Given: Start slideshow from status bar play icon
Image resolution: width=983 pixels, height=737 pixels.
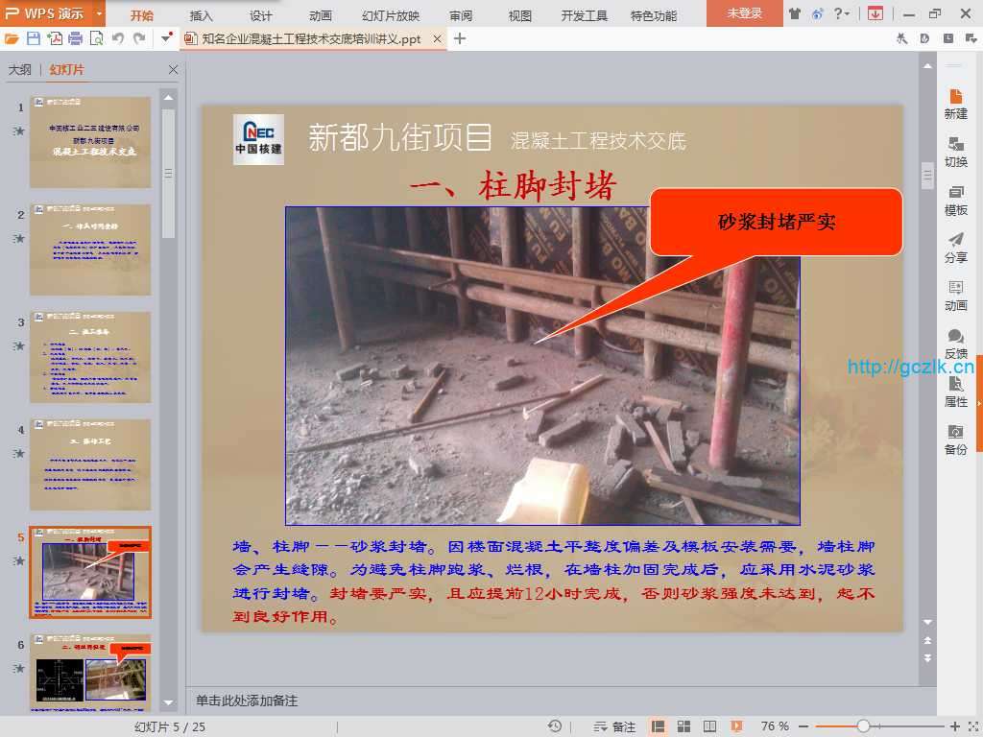Looking at the screenshot, I should coord(736,726).
